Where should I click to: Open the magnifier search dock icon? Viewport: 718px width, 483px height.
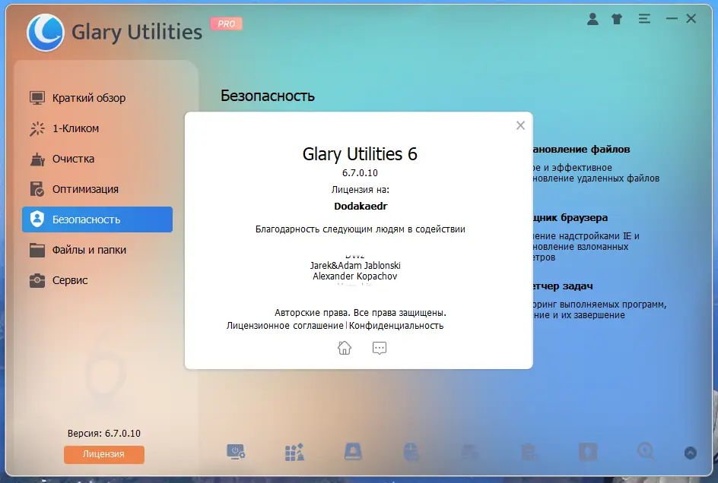[646, 452]
